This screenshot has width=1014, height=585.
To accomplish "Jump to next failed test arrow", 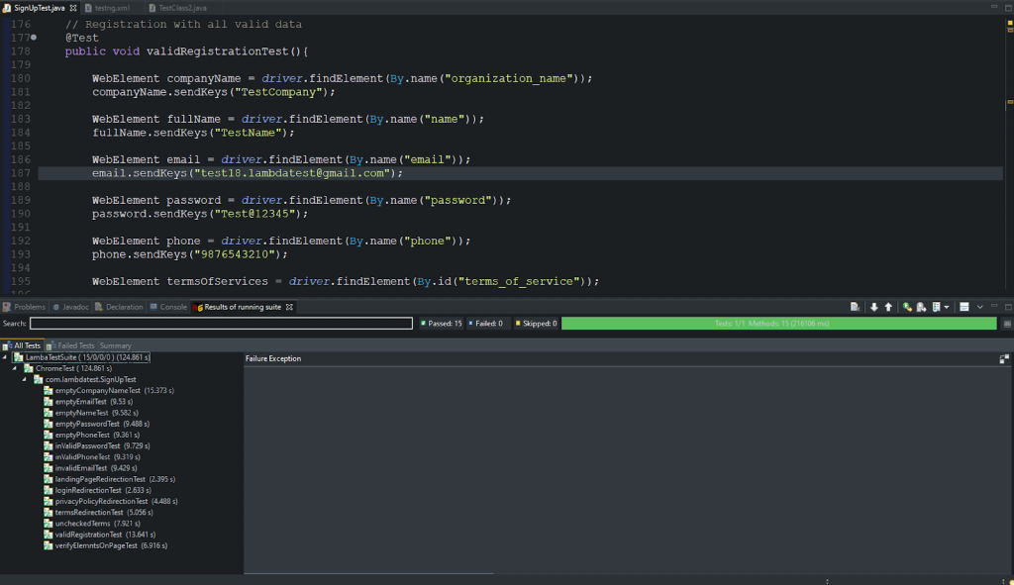I will (874, 307).
